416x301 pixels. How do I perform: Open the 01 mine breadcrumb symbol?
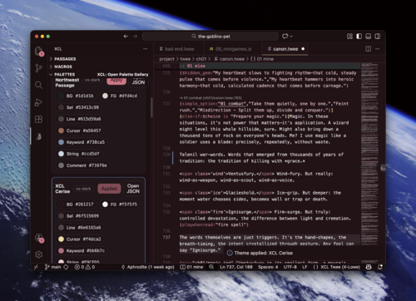(262, 59)
